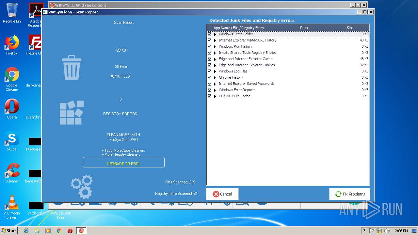Image resolution: width=418 pixels, height=235 pixels.
Task: Expand the Windows Temp Folder row
Action: point(215,34)
